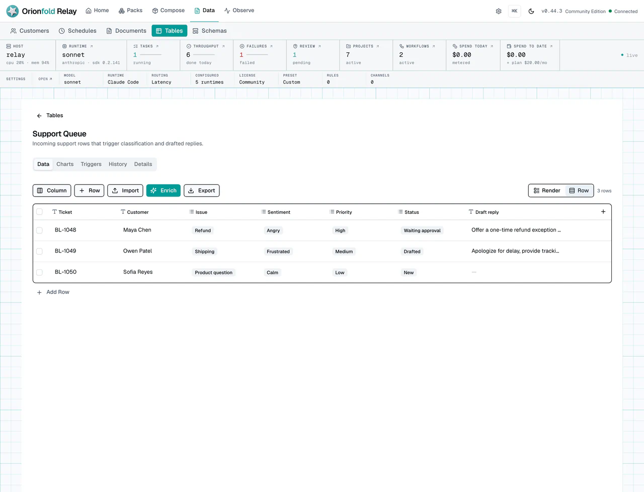The image size is (644, 492).
Task: Toggle dark mode moon icon
Action: pos(531,11)
